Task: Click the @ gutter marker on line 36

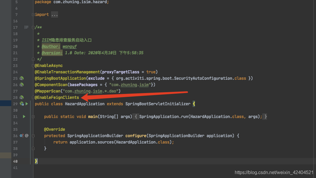Action: [27, 136]
